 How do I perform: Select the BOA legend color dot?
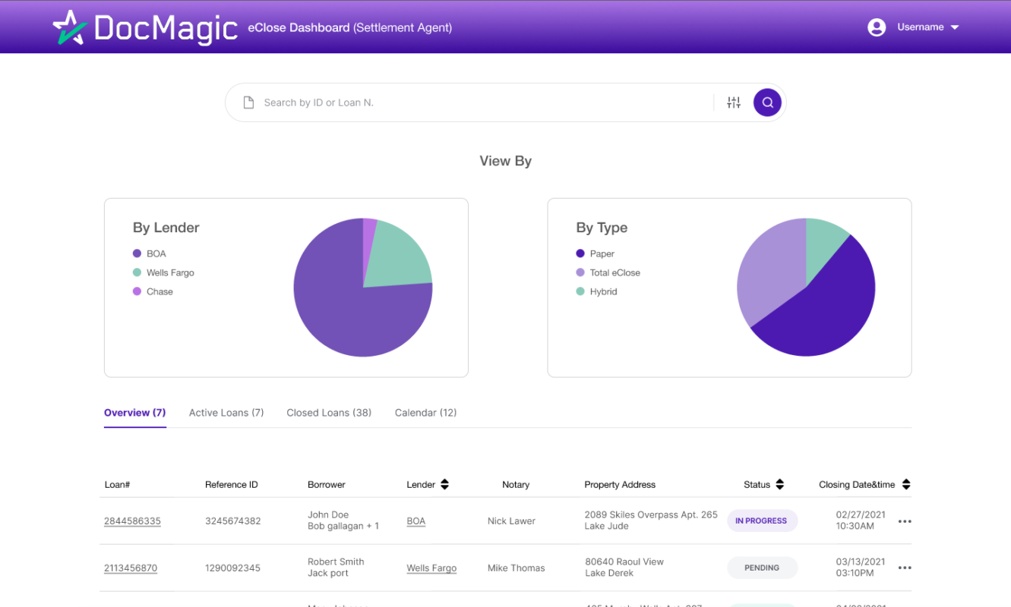click(x=137, y=253)
